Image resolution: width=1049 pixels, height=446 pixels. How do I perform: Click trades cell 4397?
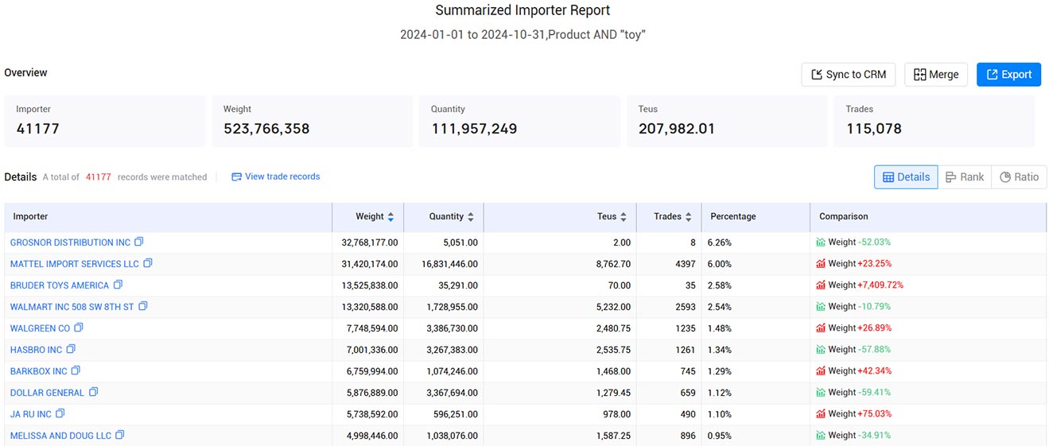coord(685,264)
